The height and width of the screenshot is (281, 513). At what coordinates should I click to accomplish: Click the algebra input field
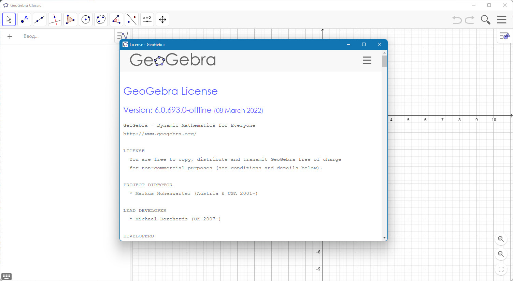pos(67,36)
